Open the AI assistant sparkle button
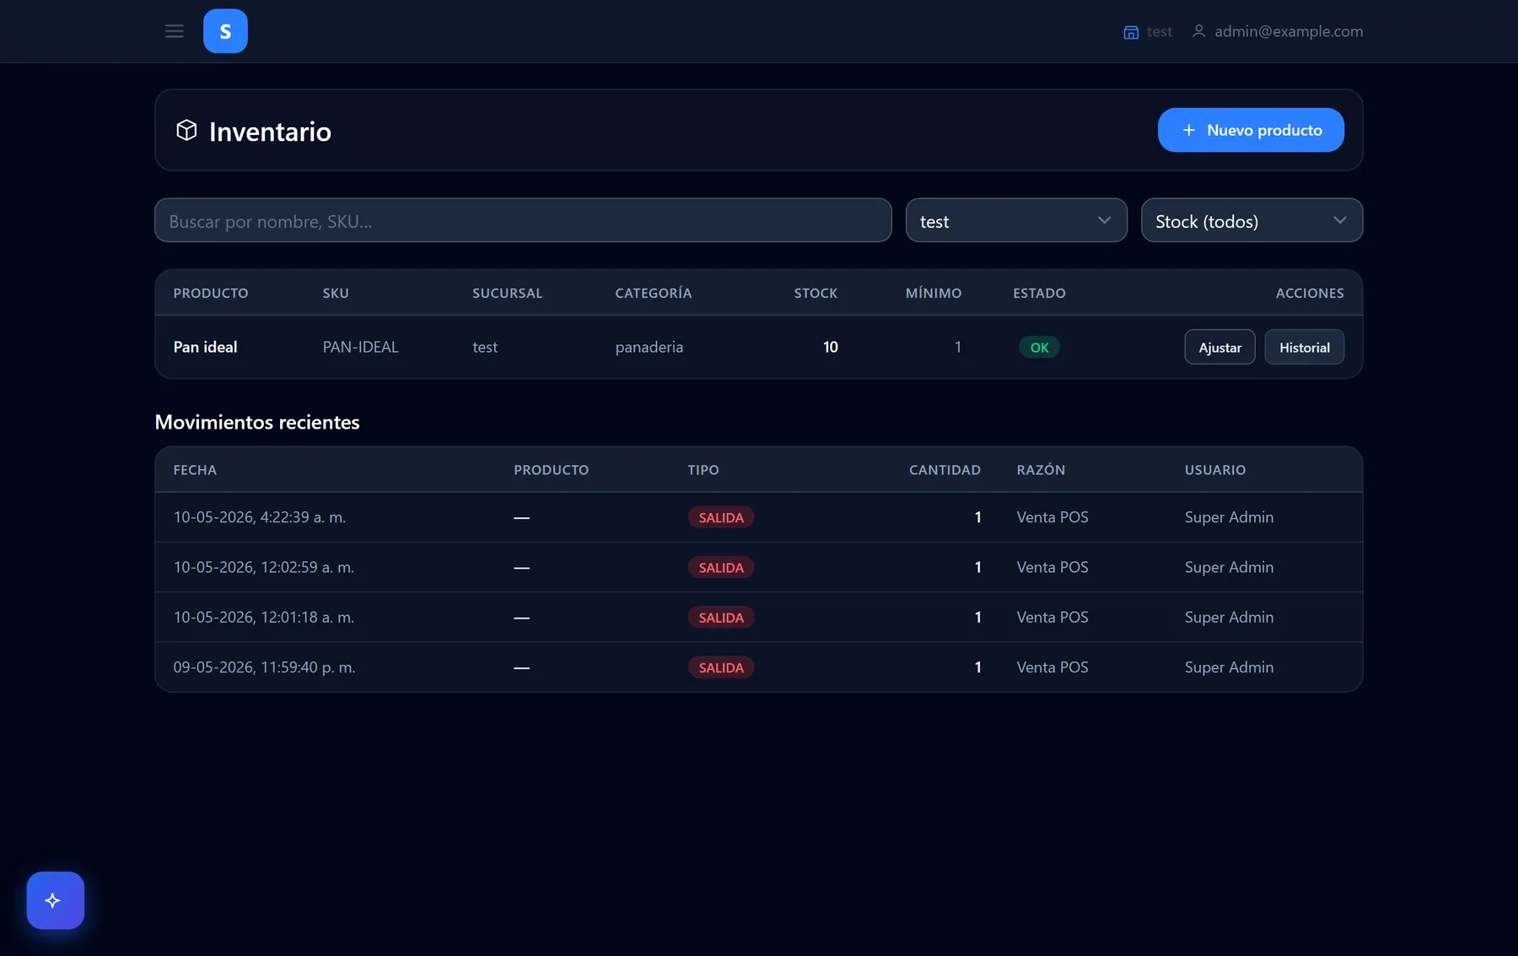1518x956 pixels. [56, 900]
